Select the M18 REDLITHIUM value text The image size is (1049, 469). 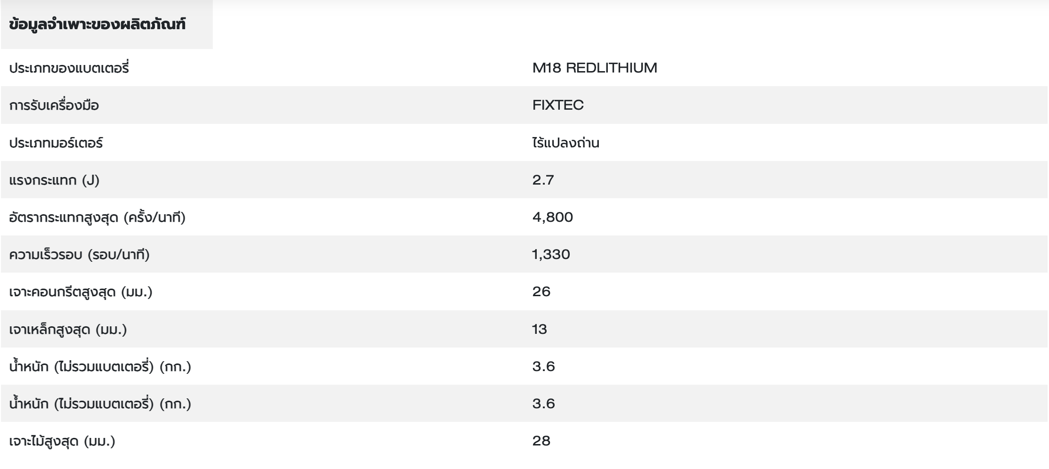pyautogui.click(x=594, y=68)
